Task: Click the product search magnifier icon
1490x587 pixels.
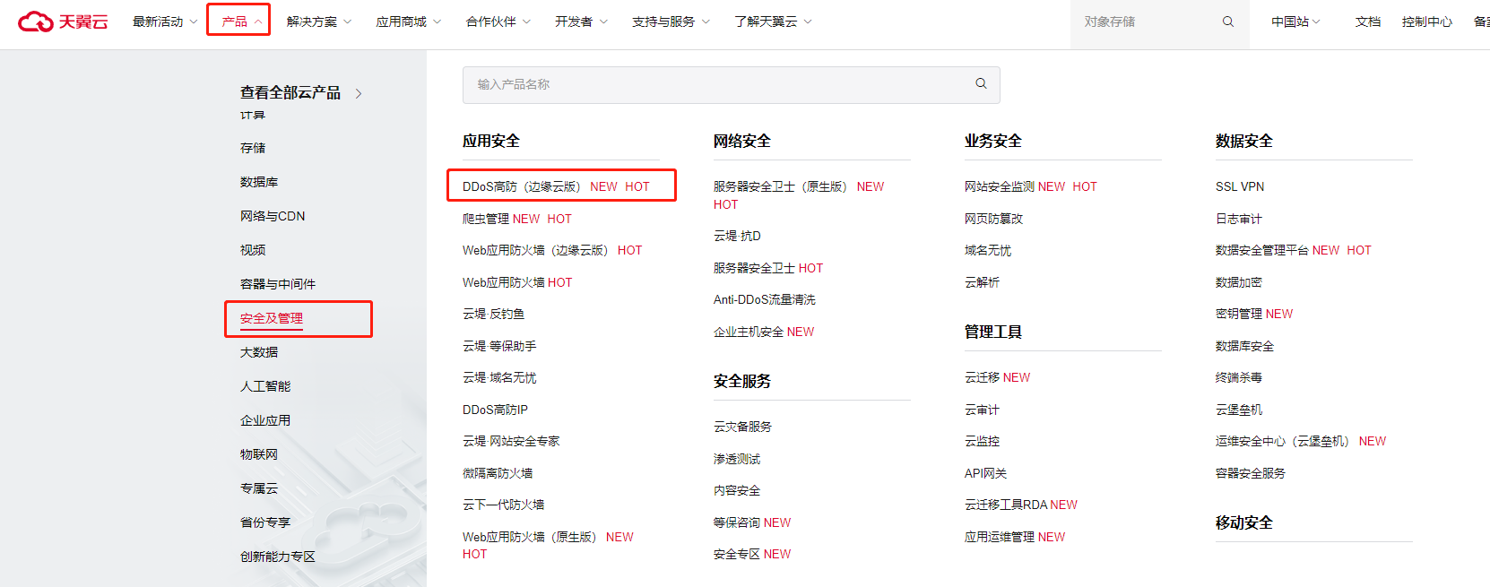Action: point(981,83)
